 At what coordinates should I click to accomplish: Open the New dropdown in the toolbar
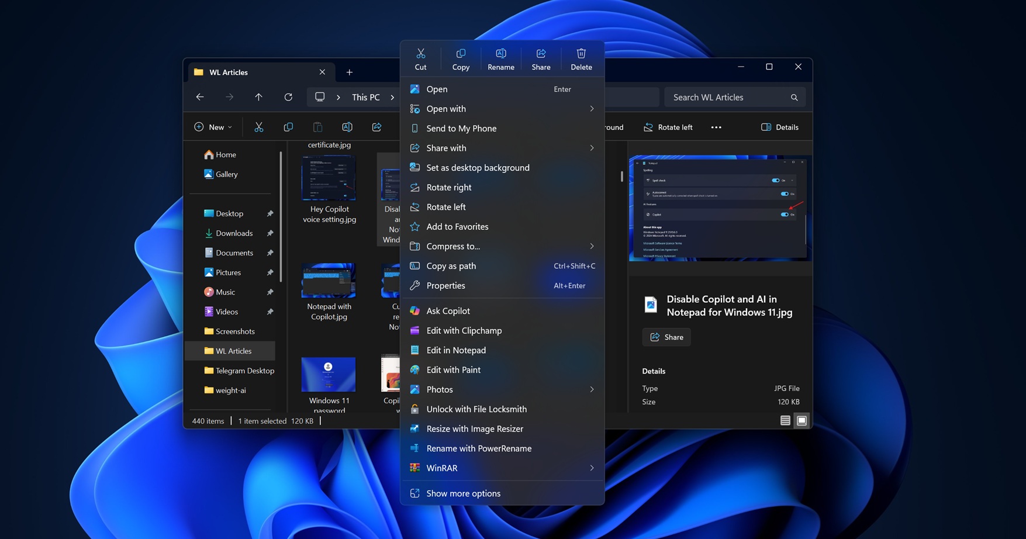coord(212,127)
